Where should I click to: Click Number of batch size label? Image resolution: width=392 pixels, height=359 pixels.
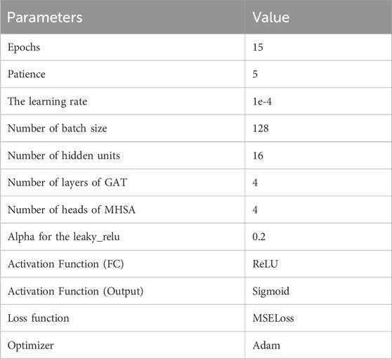57,129
